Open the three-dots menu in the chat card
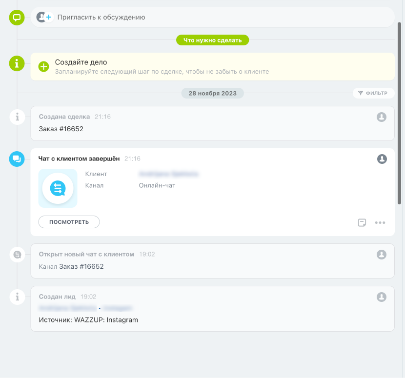405x378 pixels. [x=380, y=223]
